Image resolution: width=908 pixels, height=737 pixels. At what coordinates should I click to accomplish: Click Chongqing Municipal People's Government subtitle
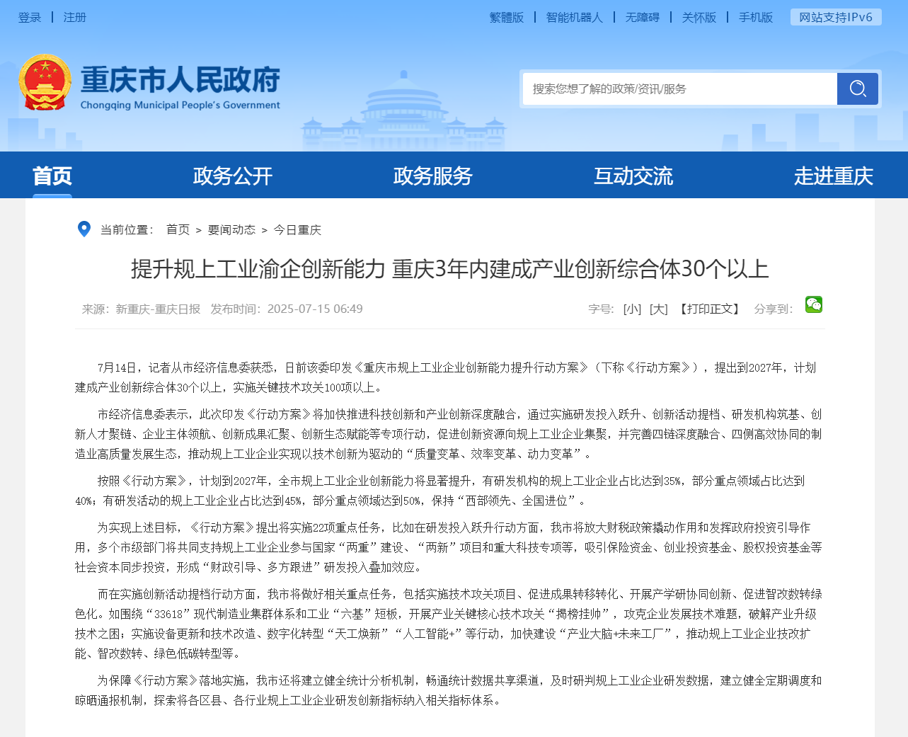(180, 105)
